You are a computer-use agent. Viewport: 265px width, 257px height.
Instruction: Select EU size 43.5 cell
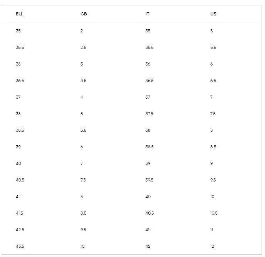[x=20, y=246]
